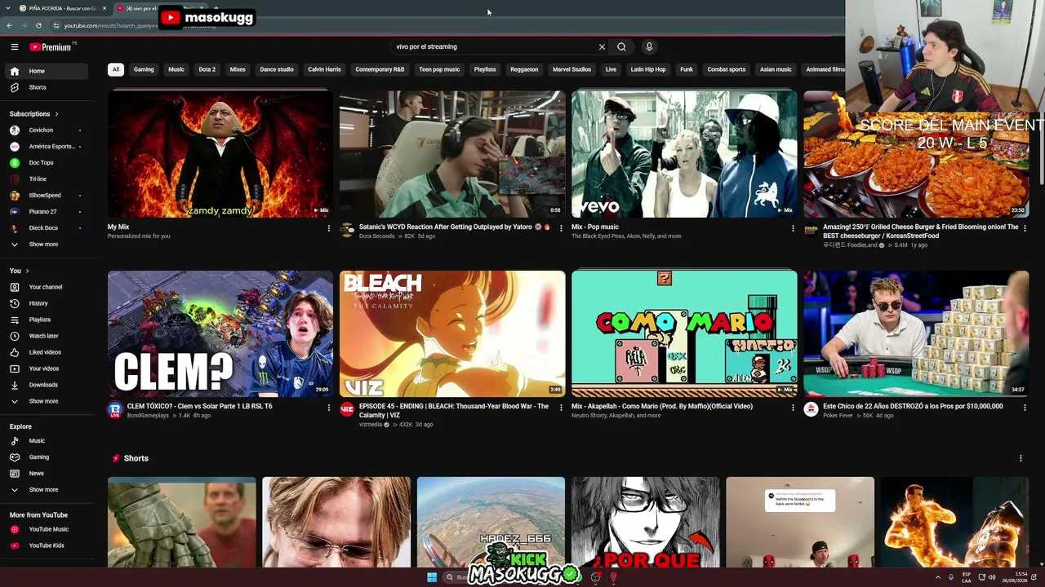1045x587 pixels.
Task: Click the taskbar volume icon
Action: pyautogui.click(x=992, y=577)
